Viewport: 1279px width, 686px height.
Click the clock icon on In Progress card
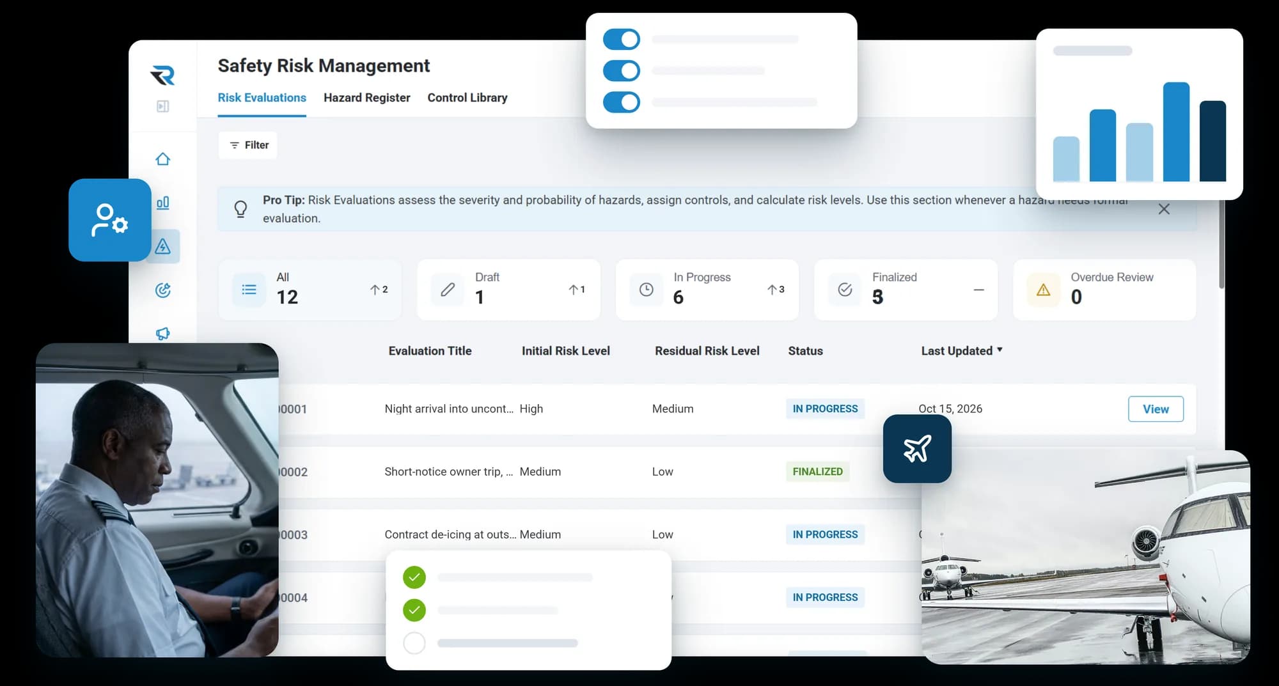click(647, 290)
